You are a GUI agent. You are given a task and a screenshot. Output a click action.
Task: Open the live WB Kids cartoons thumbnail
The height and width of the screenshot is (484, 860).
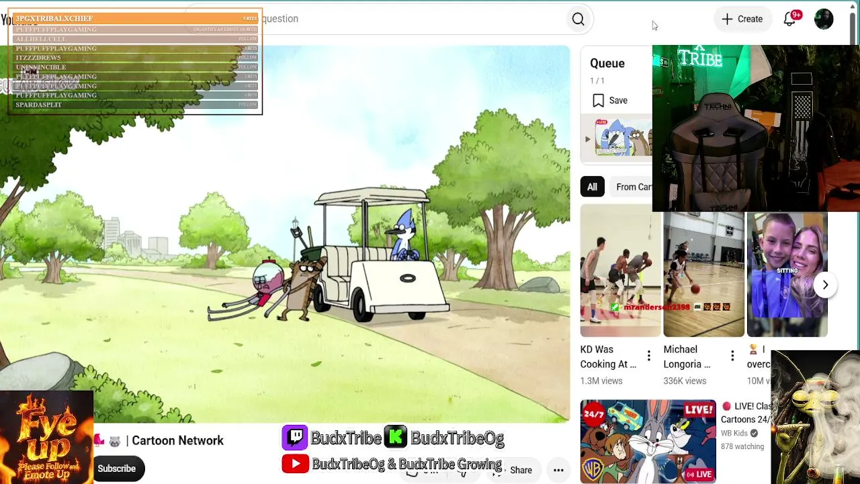[648, 442]
